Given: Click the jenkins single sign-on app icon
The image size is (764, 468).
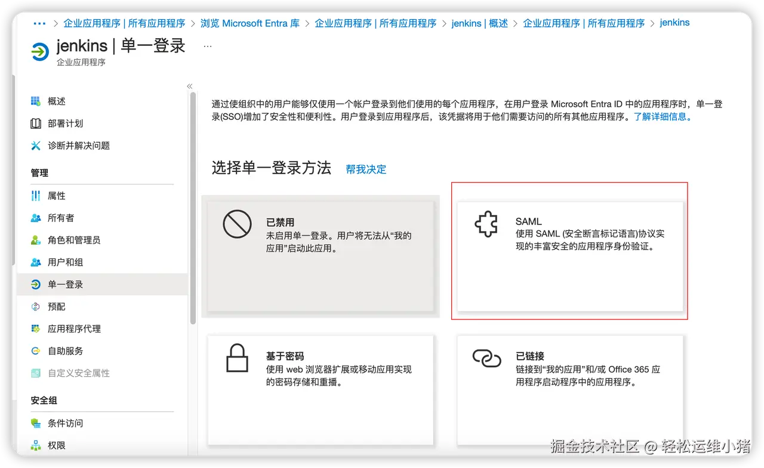Looking at the screenshot, I should click(40, 51).
